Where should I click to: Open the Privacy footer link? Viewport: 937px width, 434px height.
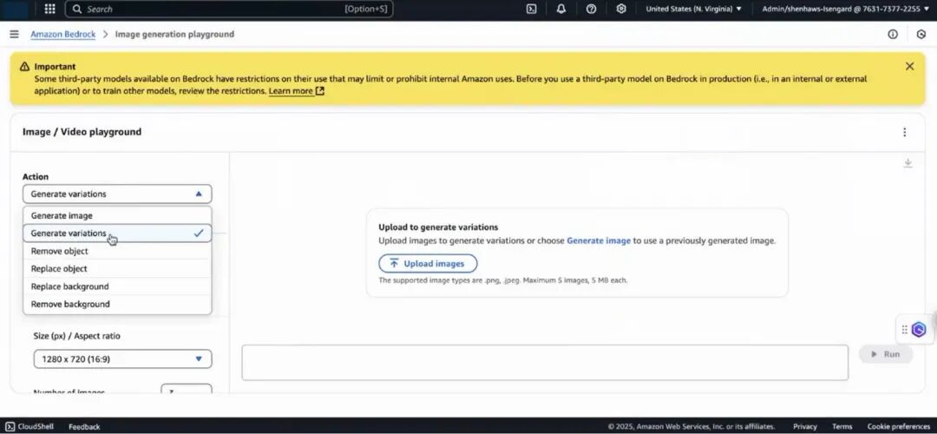pos(805,426)
